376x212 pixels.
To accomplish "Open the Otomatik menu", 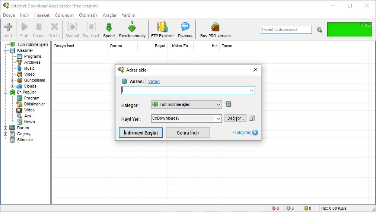I will pos(88,15).
